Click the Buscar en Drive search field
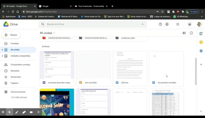 [94, 24]
